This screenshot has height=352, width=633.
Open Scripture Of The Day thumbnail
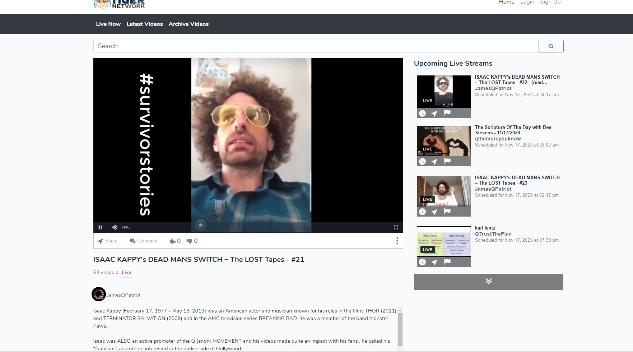point(443,141)
